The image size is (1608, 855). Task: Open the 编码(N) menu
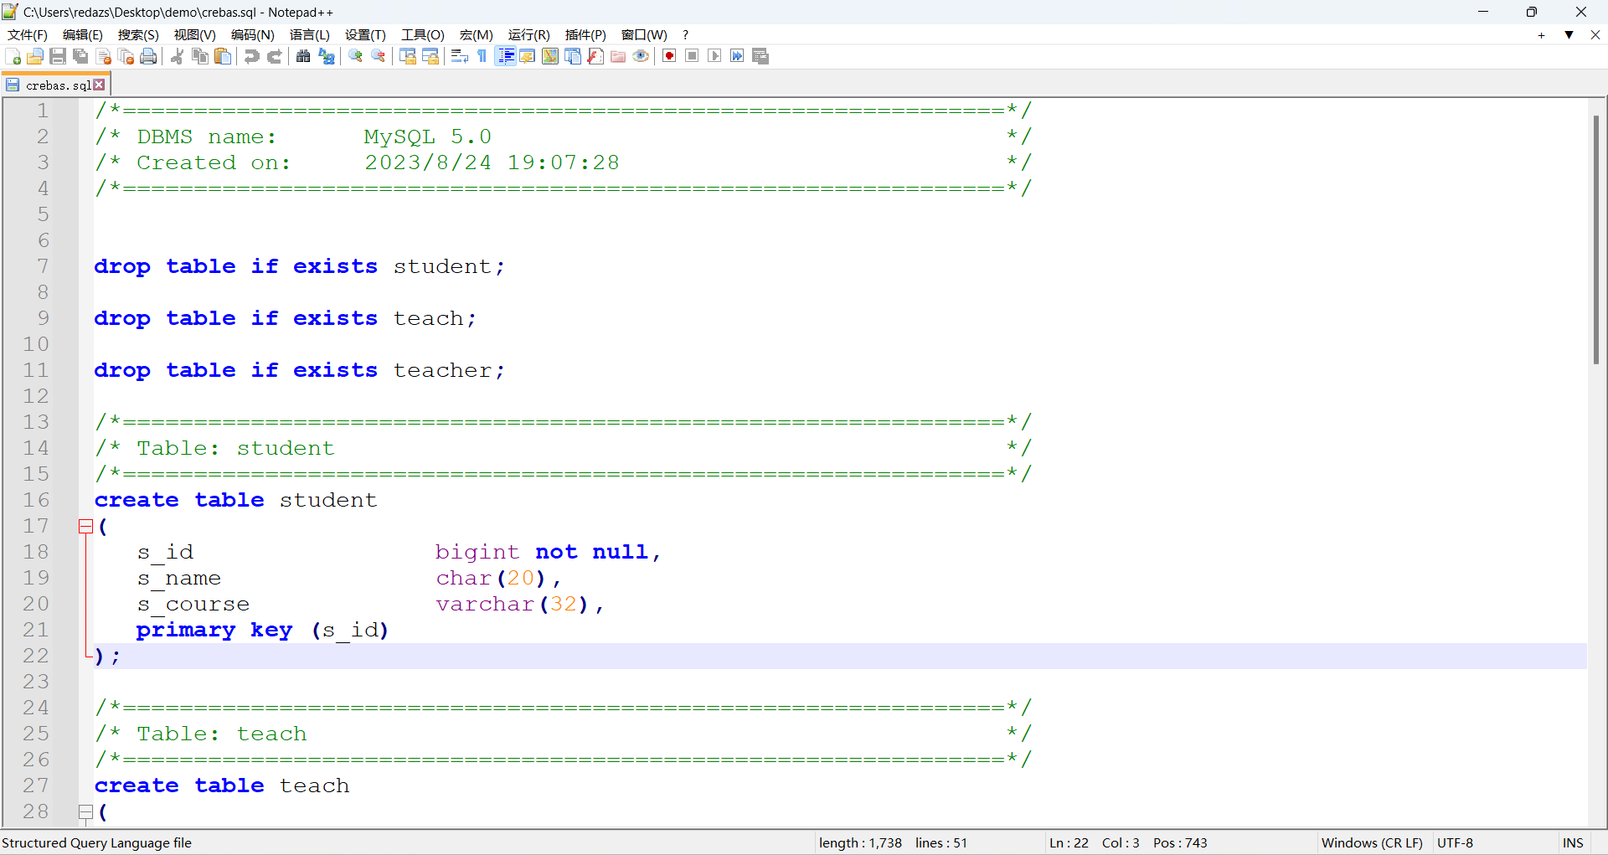pyautogui.click(x=253, y=34)
